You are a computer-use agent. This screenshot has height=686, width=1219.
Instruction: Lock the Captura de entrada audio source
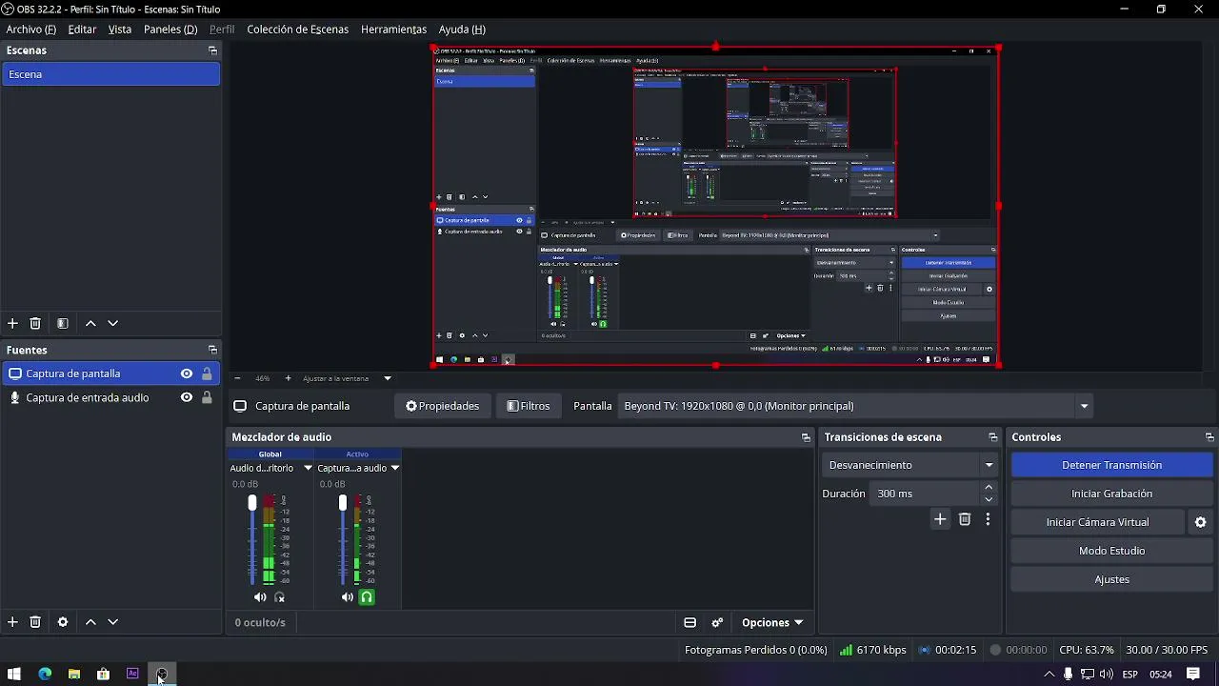coord(207,397)
